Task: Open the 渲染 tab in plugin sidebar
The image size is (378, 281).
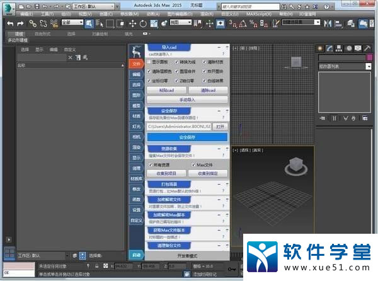Action: [x=137, y=147]
